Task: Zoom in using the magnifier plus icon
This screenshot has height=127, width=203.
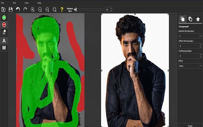Action: pos(33,10)
